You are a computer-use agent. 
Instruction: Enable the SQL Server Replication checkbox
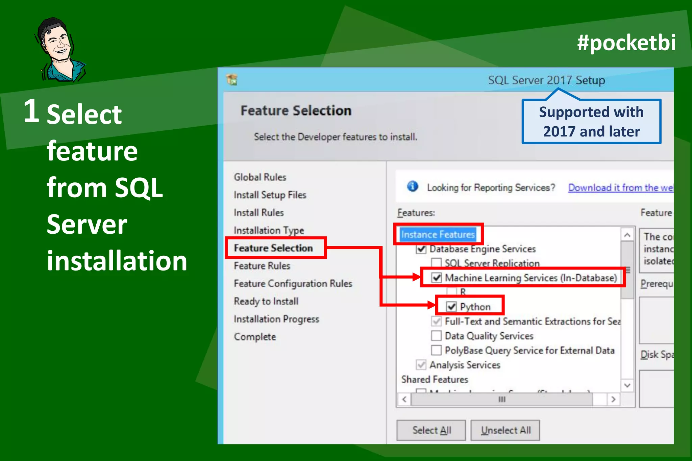437,263
